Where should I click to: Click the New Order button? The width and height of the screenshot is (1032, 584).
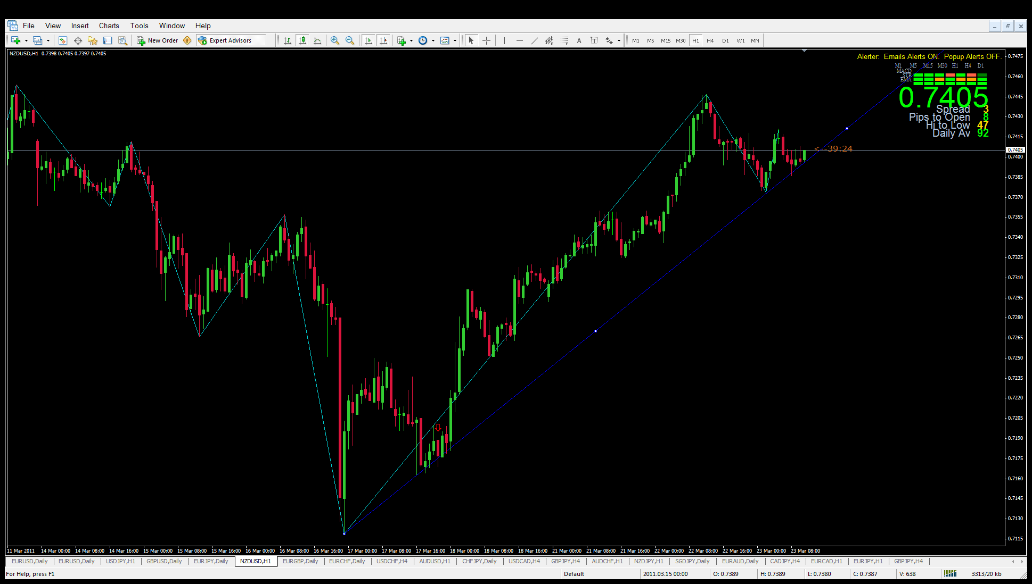click(158, 40)
